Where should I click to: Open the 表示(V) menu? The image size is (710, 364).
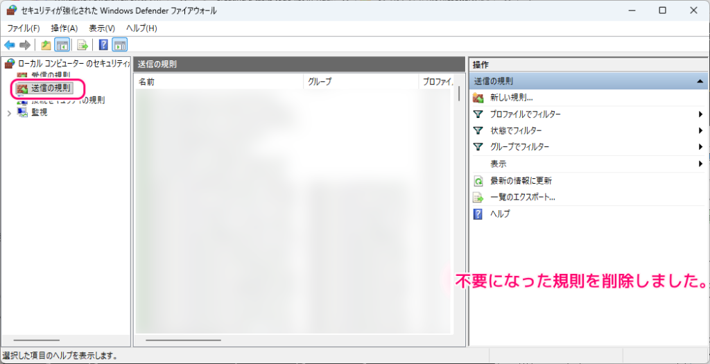102,28
